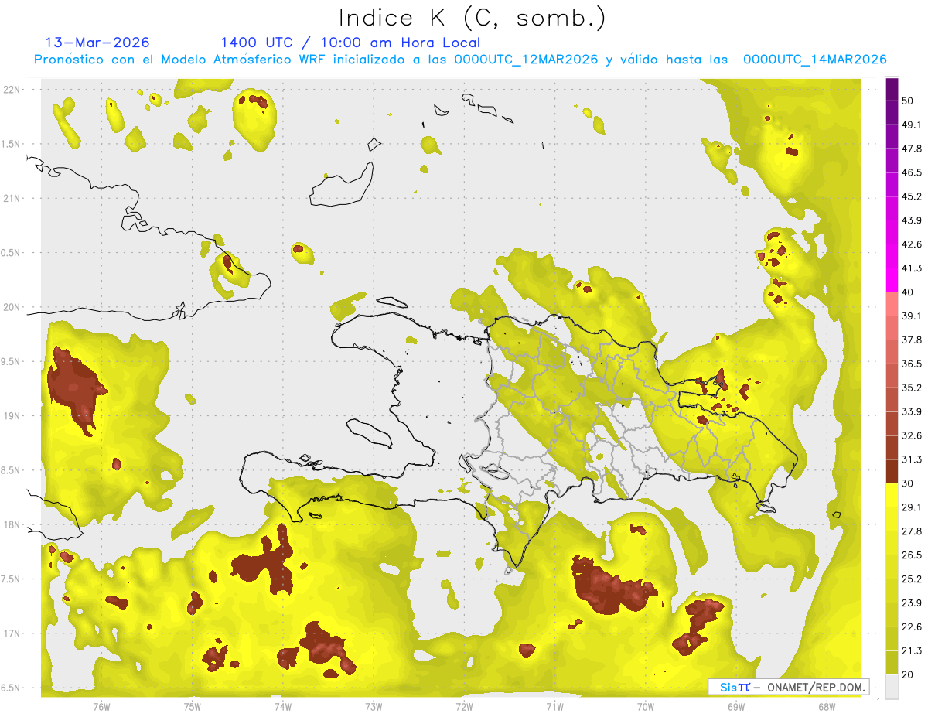Click the "42.6" colorbar label

click(x=912, y=244)
